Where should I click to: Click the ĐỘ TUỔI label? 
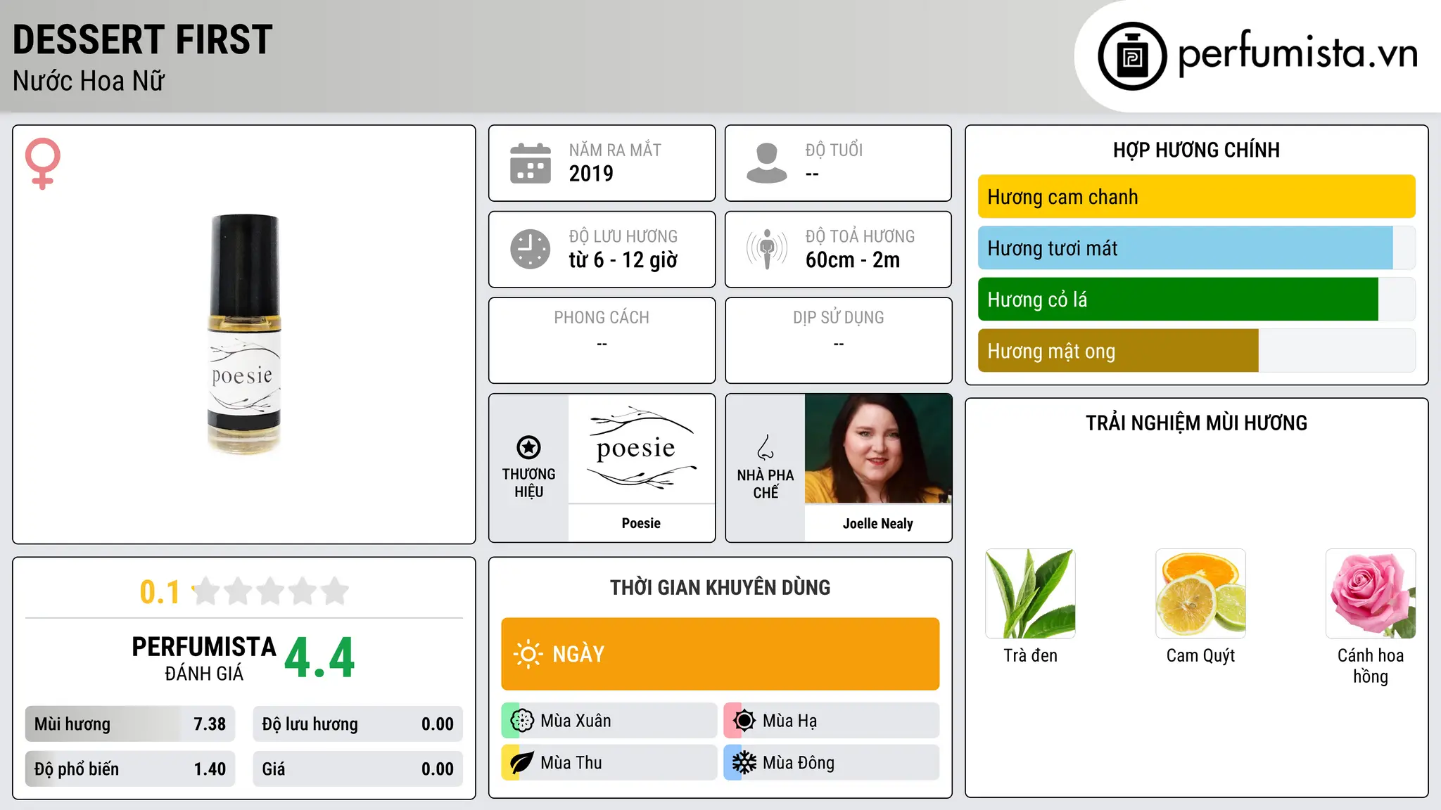[834, 150]
